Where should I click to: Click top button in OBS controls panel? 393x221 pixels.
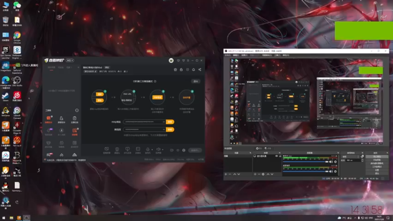click(377, 157)
